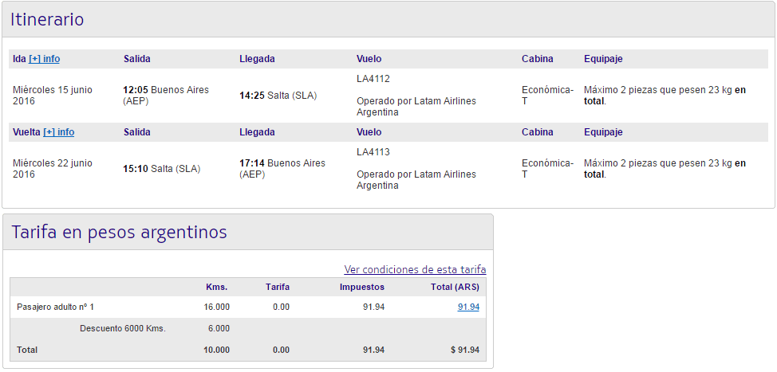Click the Equipaje header in the Vuelta row
Viewport: 777px width, 372px height.
click(x=603, y=132)
